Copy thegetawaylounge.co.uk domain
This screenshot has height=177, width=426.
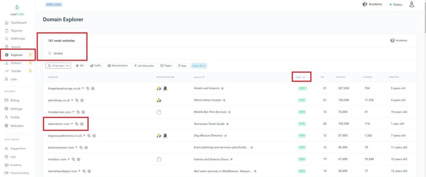pos(88,88)
